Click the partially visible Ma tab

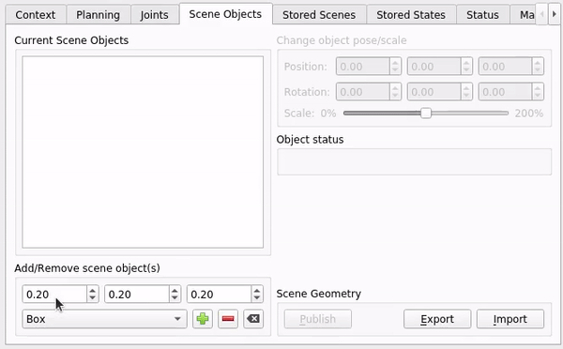coord(524,15)
